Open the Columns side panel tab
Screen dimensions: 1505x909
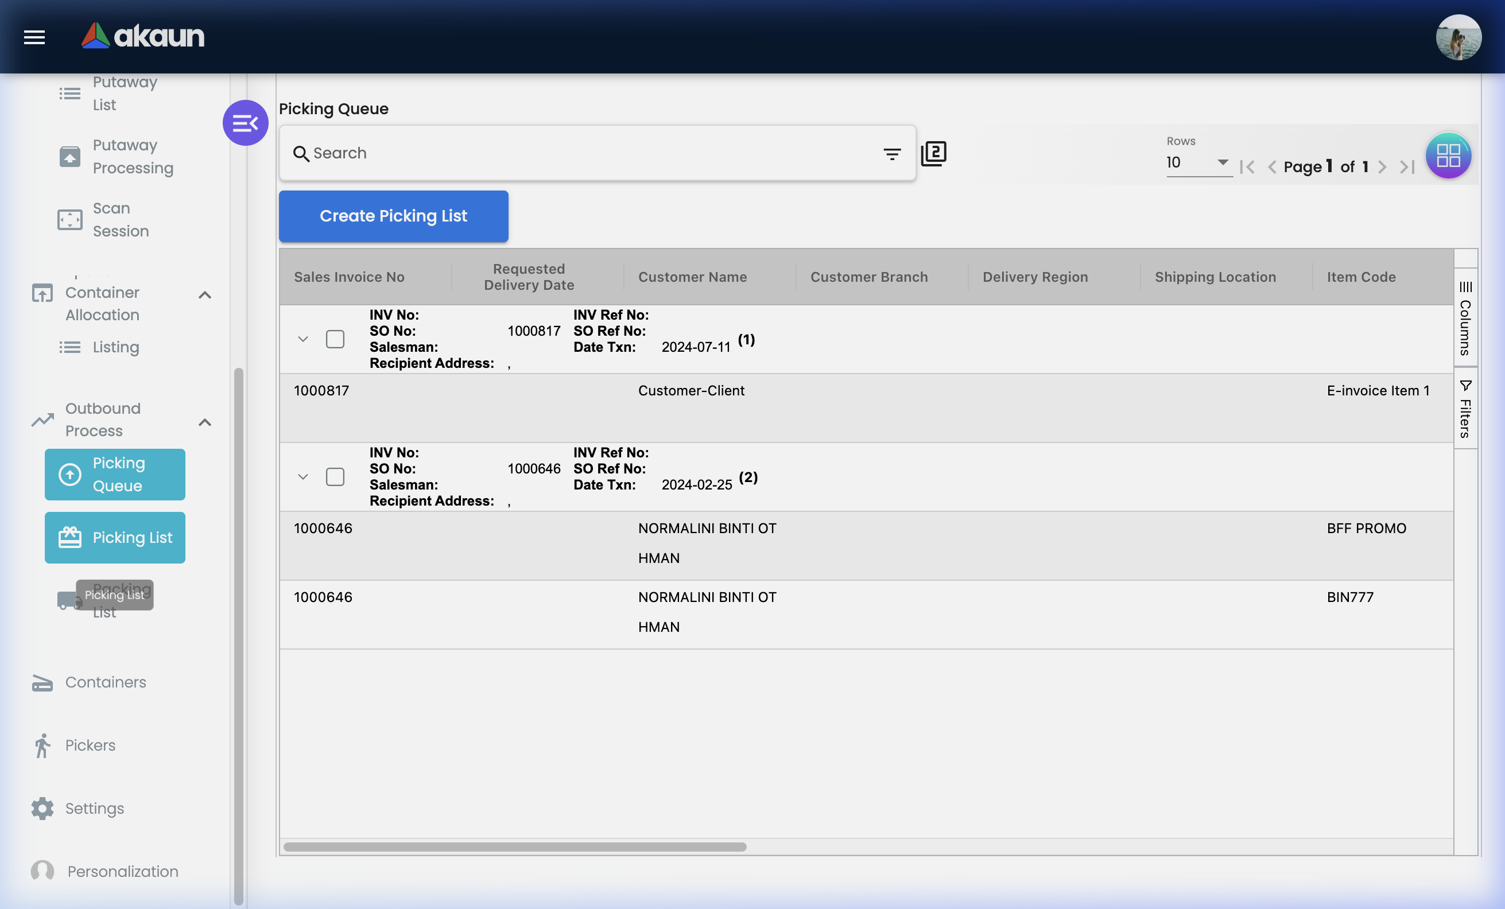click(x=1465, y=318)
